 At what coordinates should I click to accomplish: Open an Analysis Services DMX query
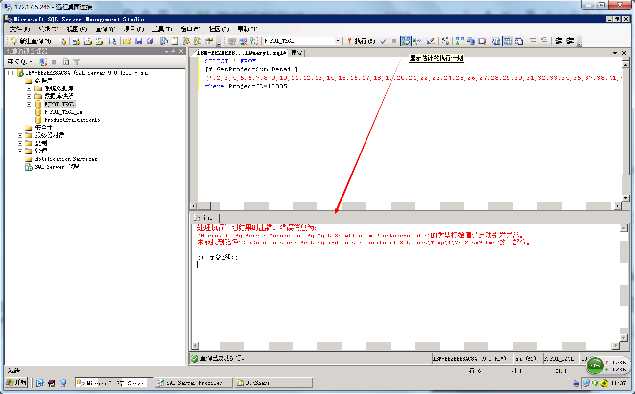click(x=87, y=41)
